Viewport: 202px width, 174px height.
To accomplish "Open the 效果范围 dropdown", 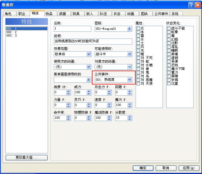I will (x=89, y=54).
